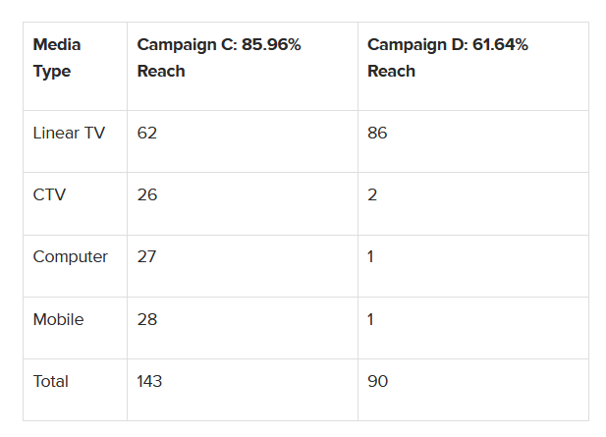The image size is (606, 437).
Task: Select the Mobile row label
Action: [x=59, y=319]
